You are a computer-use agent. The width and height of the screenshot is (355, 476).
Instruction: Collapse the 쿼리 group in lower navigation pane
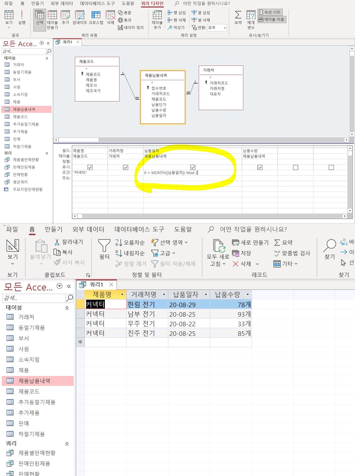[67, 443]
